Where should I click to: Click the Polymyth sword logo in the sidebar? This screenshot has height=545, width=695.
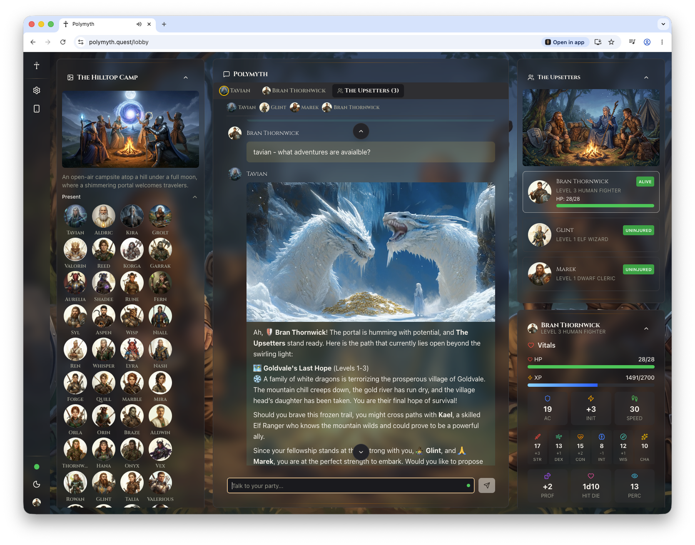[x=37, y=65]
